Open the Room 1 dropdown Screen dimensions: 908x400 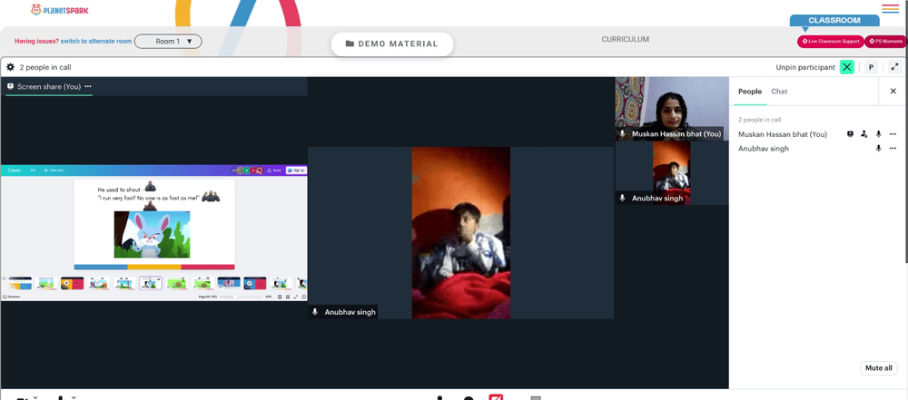pyautogui.click(x=168, y=42)
